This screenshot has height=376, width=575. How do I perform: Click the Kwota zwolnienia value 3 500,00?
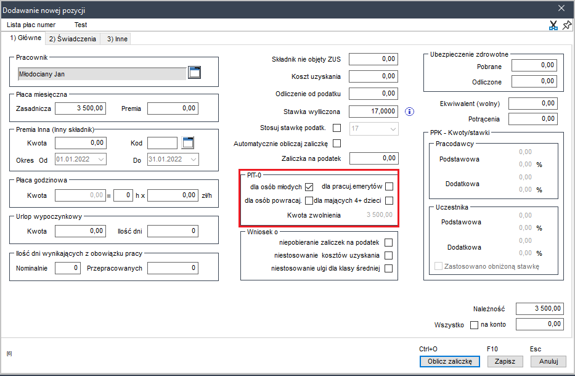click(380, 215)
